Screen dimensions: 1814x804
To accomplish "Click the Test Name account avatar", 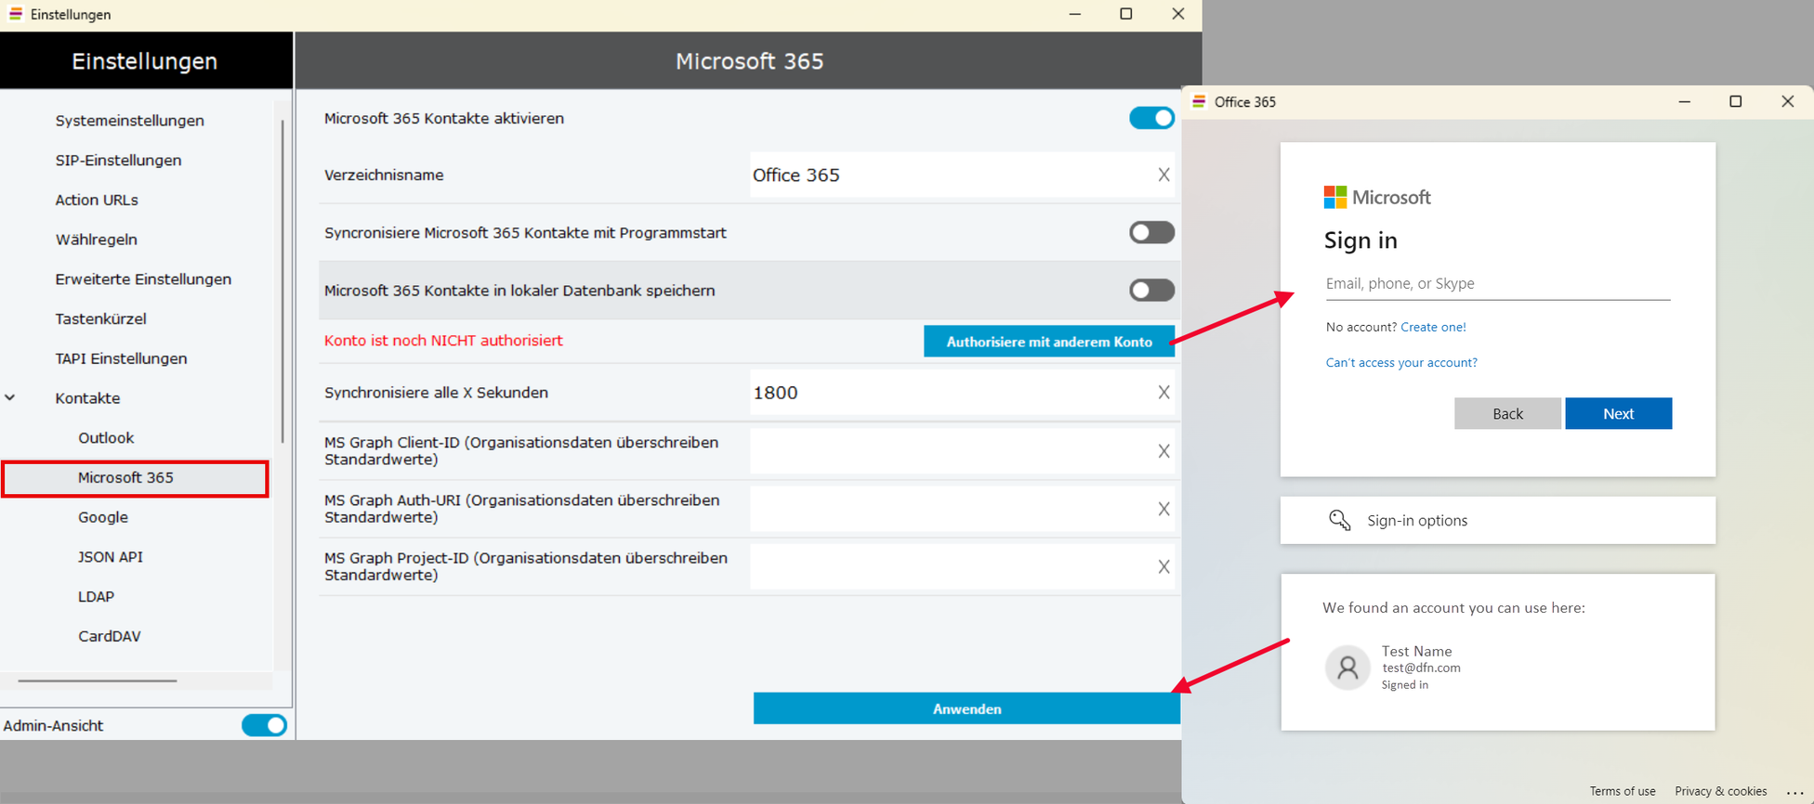I will (x=1347, y=668).
